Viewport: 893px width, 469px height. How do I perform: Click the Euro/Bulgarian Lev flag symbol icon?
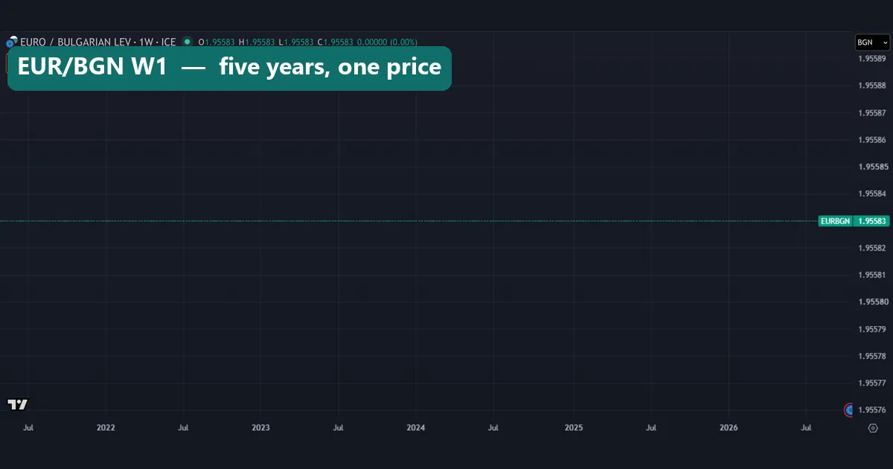click(x=12, y=42)
